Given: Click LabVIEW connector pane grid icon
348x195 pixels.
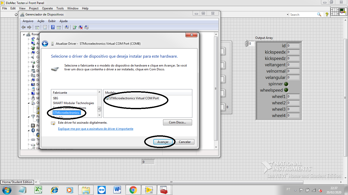Looking at the screenshot, I should click(334, 11).
